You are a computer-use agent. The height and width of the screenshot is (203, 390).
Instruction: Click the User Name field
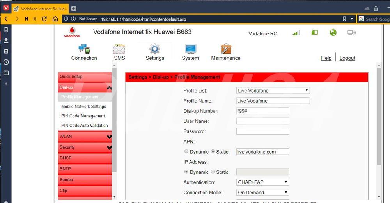(262, 121)
